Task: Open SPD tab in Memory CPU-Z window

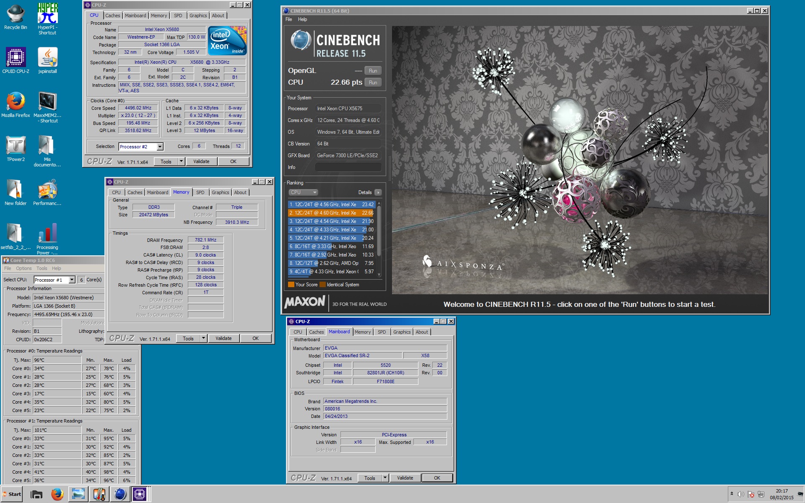Action: click(200, 192)
